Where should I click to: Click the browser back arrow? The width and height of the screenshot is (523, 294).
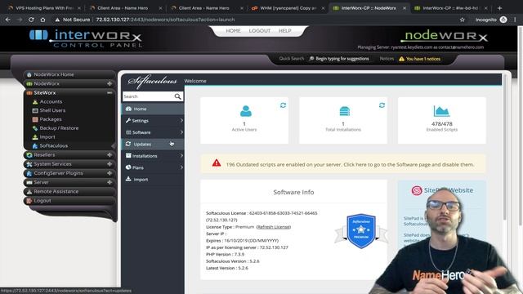[x=7, y=20]
